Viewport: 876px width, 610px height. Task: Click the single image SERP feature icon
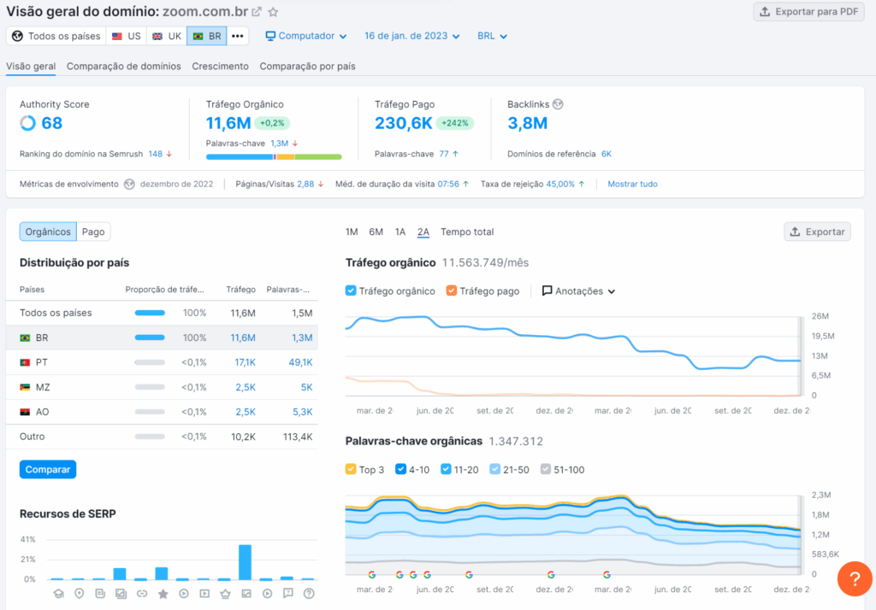(x=246, y=593)
